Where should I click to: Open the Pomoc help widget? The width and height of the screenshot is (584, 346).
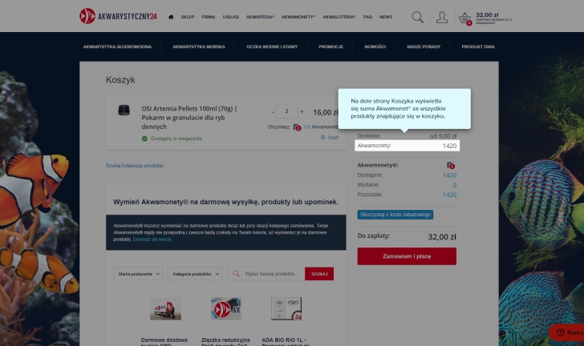(x=568, y=332)
